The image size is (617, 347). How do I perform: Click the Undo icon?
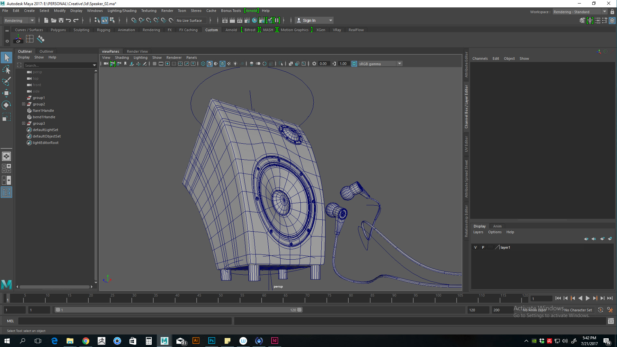pos(68,20)
